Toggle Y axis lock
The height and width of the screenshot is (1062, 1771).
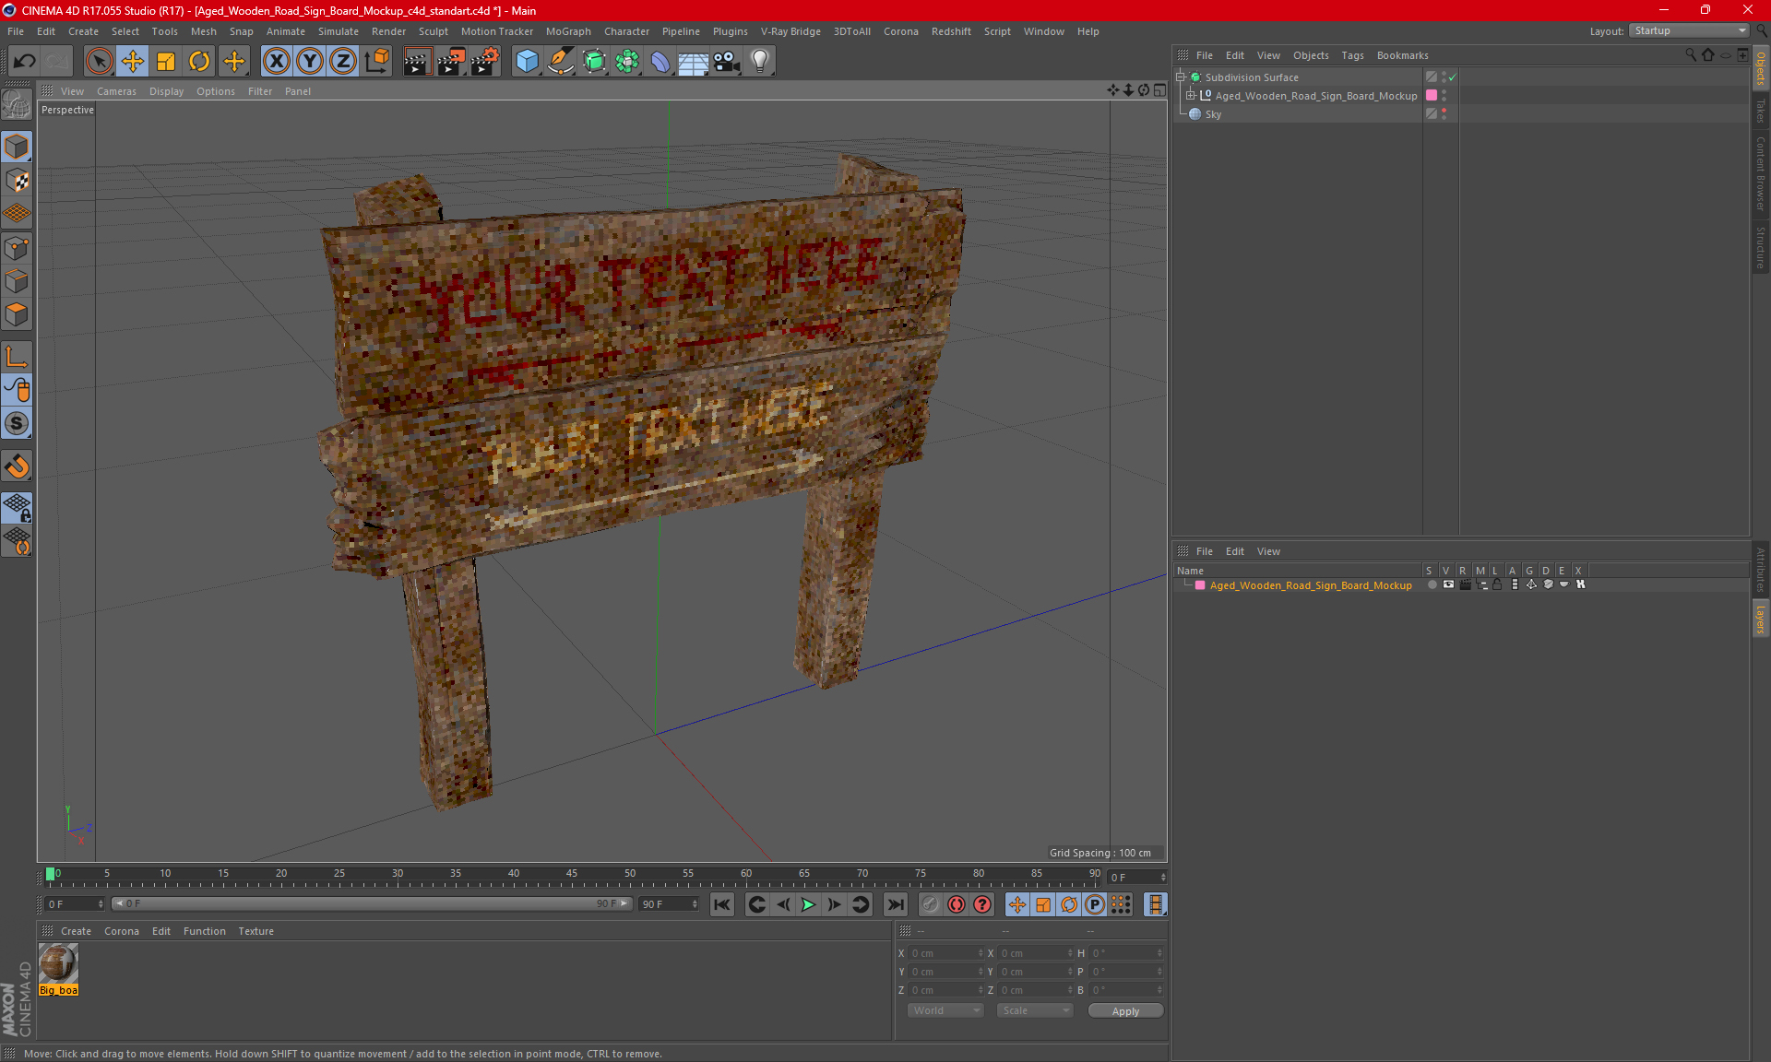tap(310, 61)
